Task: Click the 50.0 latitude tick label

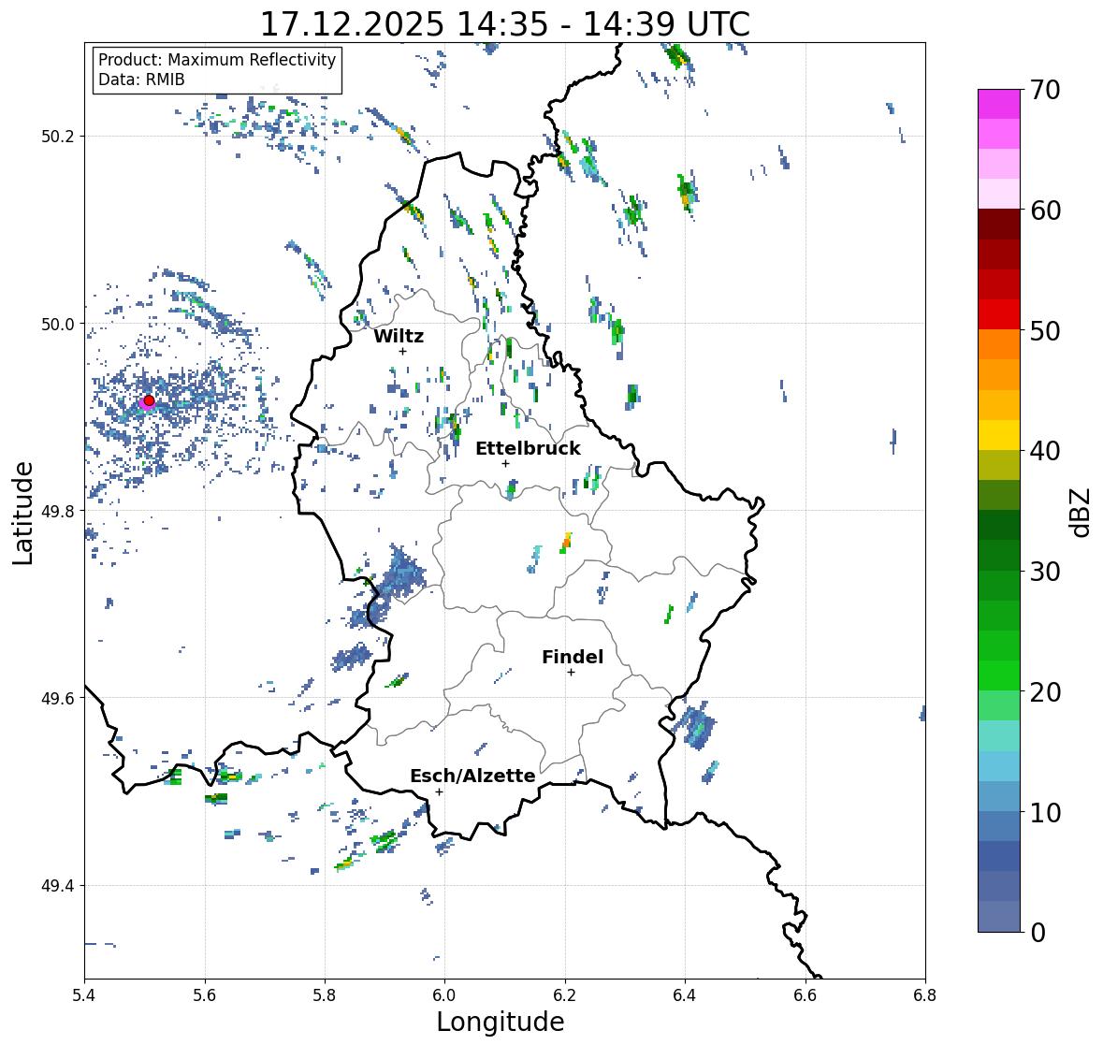Action: (x=59, y=325)
